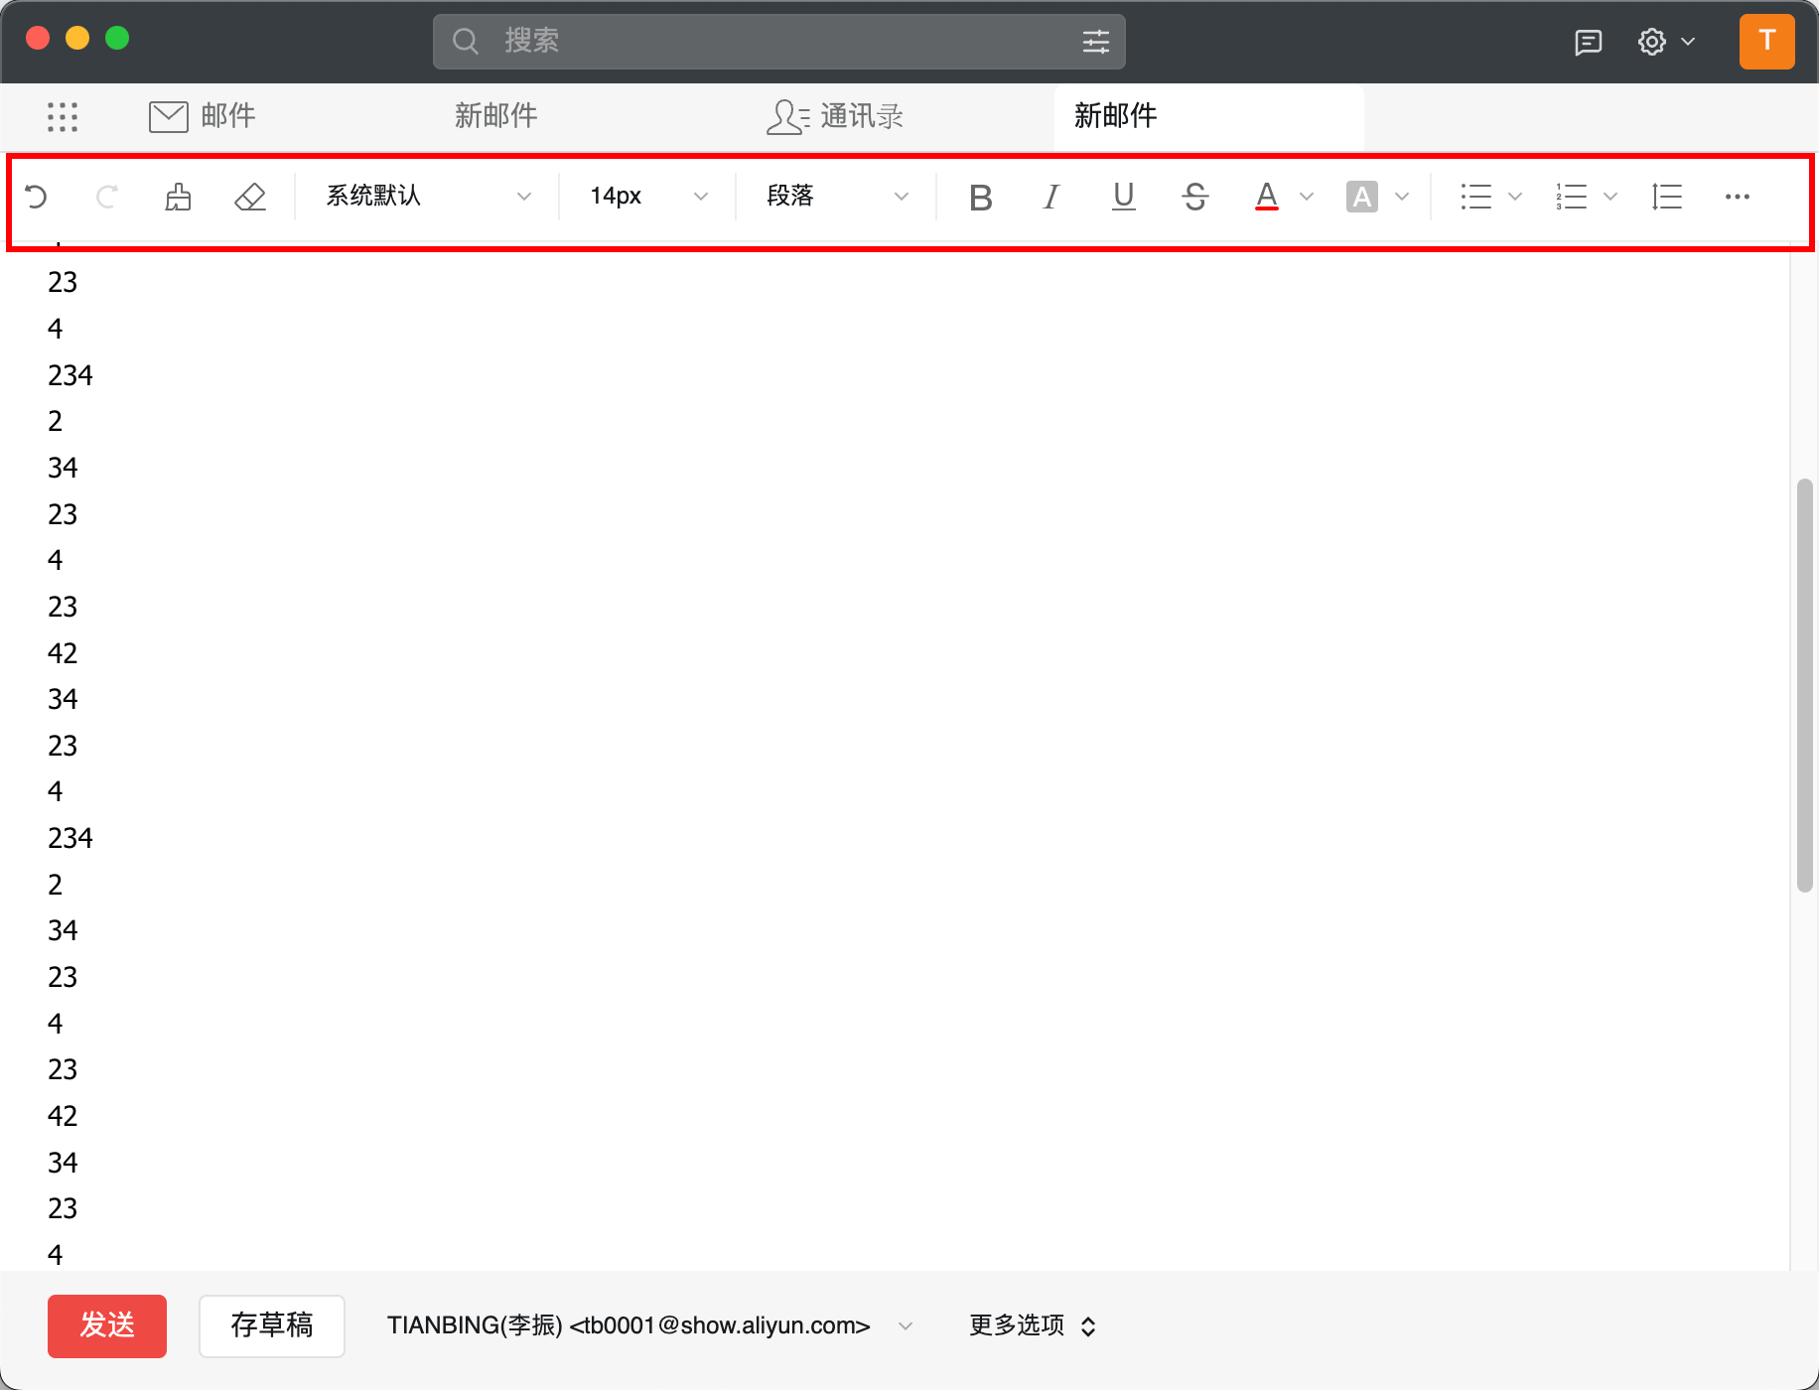
Task: Select the clear formatting eraser icon
Action: pos(249,197)
